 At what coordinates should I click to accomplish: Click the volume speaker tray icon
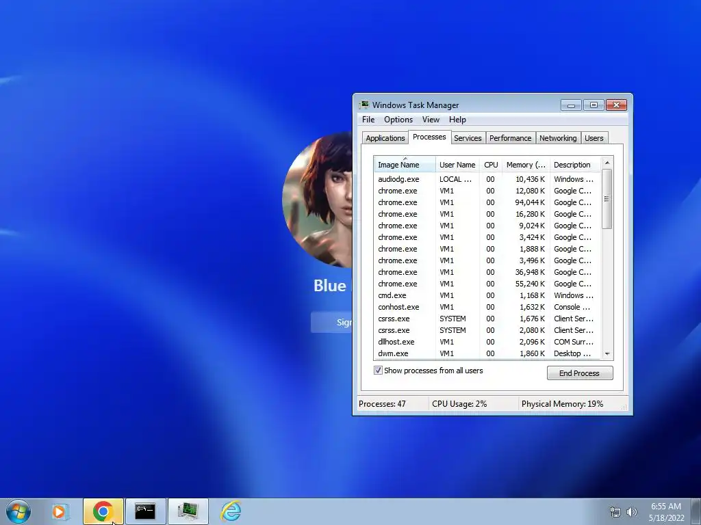click(x=632, y=512)
